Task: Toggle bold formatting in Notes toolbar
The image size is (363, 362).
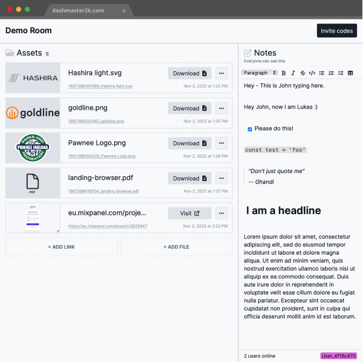Action: point(283,73)
